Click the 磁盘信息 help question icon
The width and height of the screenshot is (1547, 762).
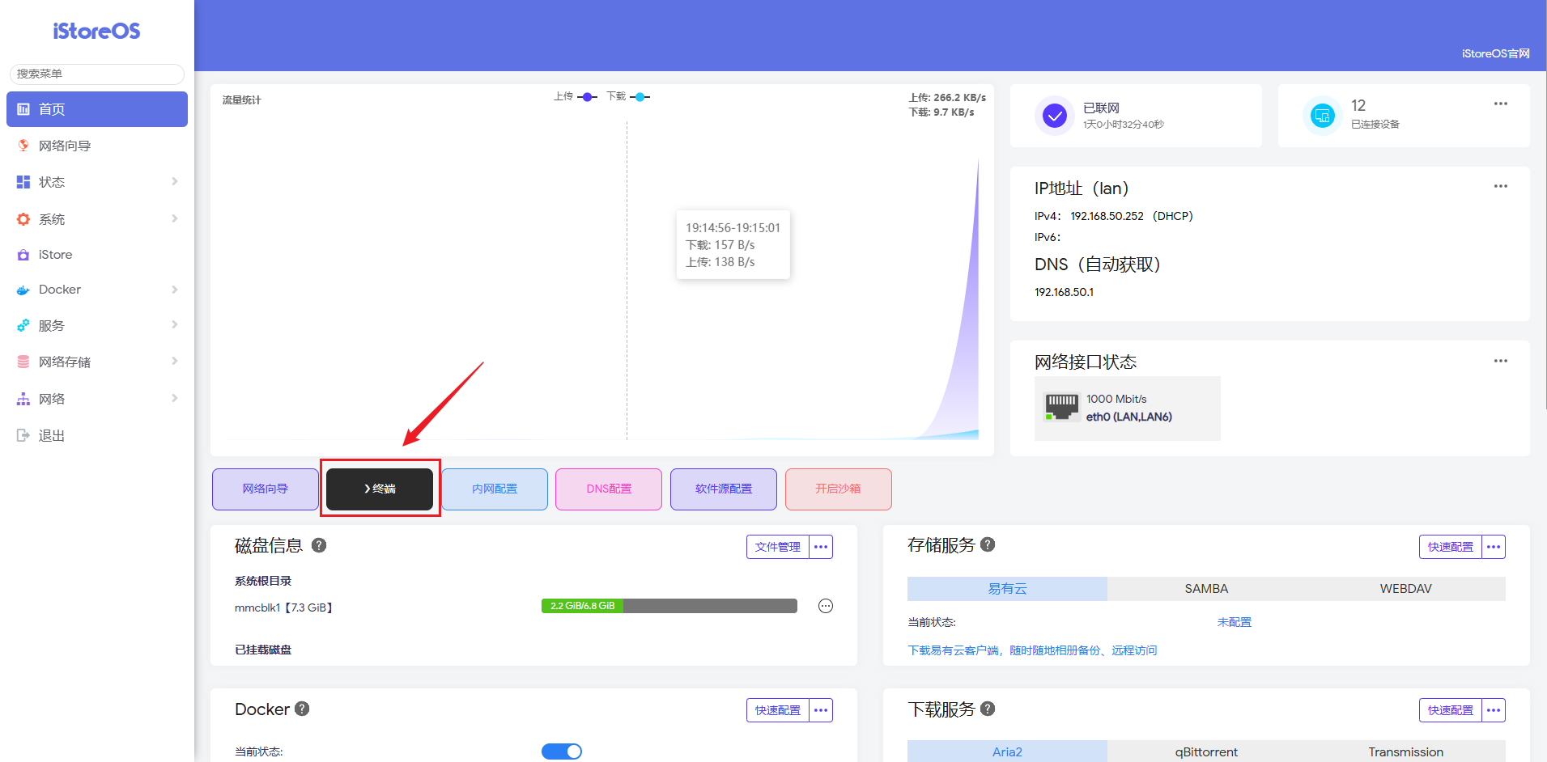click(319, 545)
